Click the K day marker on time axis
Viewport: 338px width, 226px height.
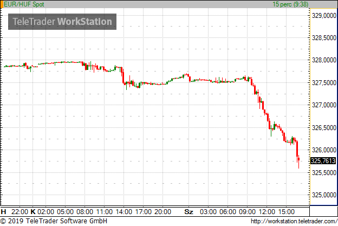point(33,212)
